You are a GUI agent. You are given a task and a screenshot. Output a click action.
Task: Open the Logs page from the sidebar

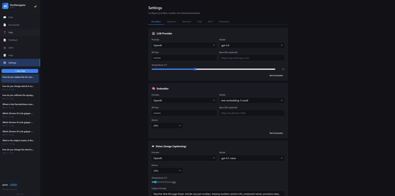(20, 55)
